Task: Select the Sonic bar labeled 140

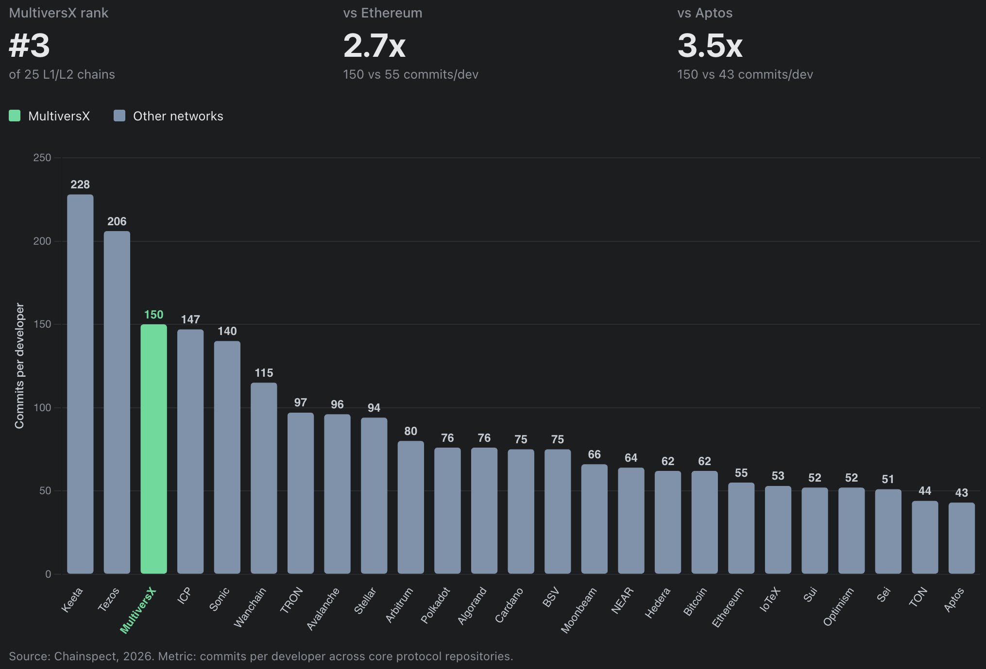Action: tap(227, 457)
